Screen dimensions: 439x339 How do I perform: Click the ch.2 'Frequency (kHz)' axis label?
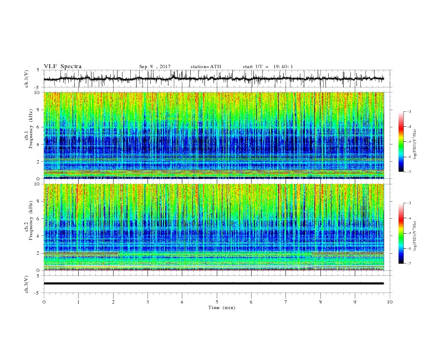[x=31, y=220]
